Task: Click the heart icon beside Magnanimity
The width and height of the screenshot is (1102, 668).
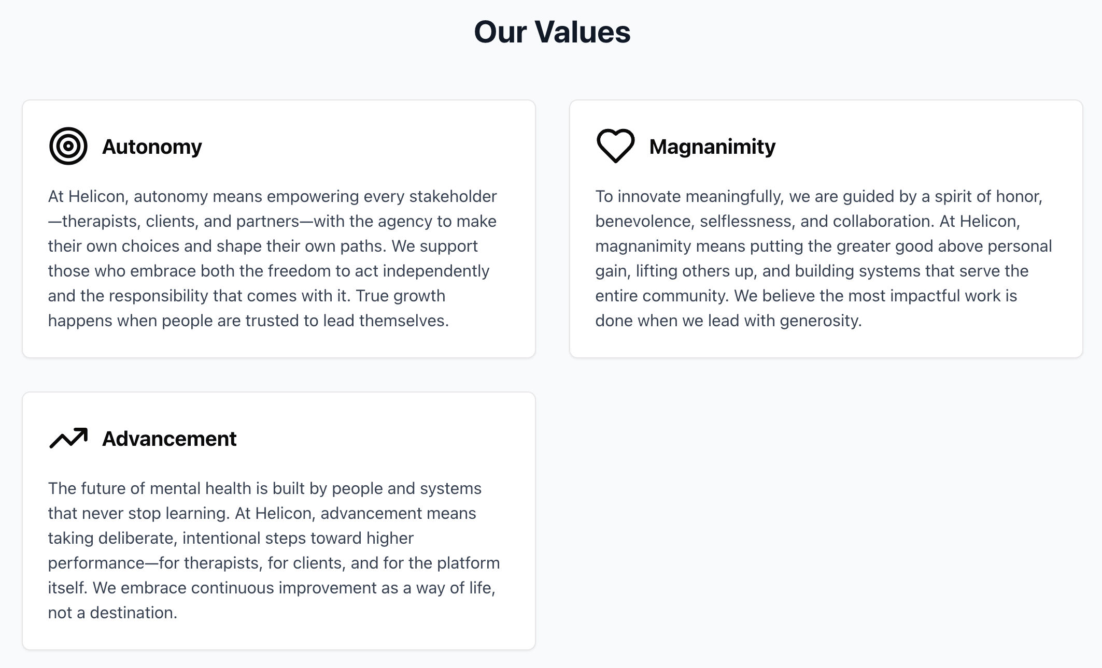Action: pos(615,147)
